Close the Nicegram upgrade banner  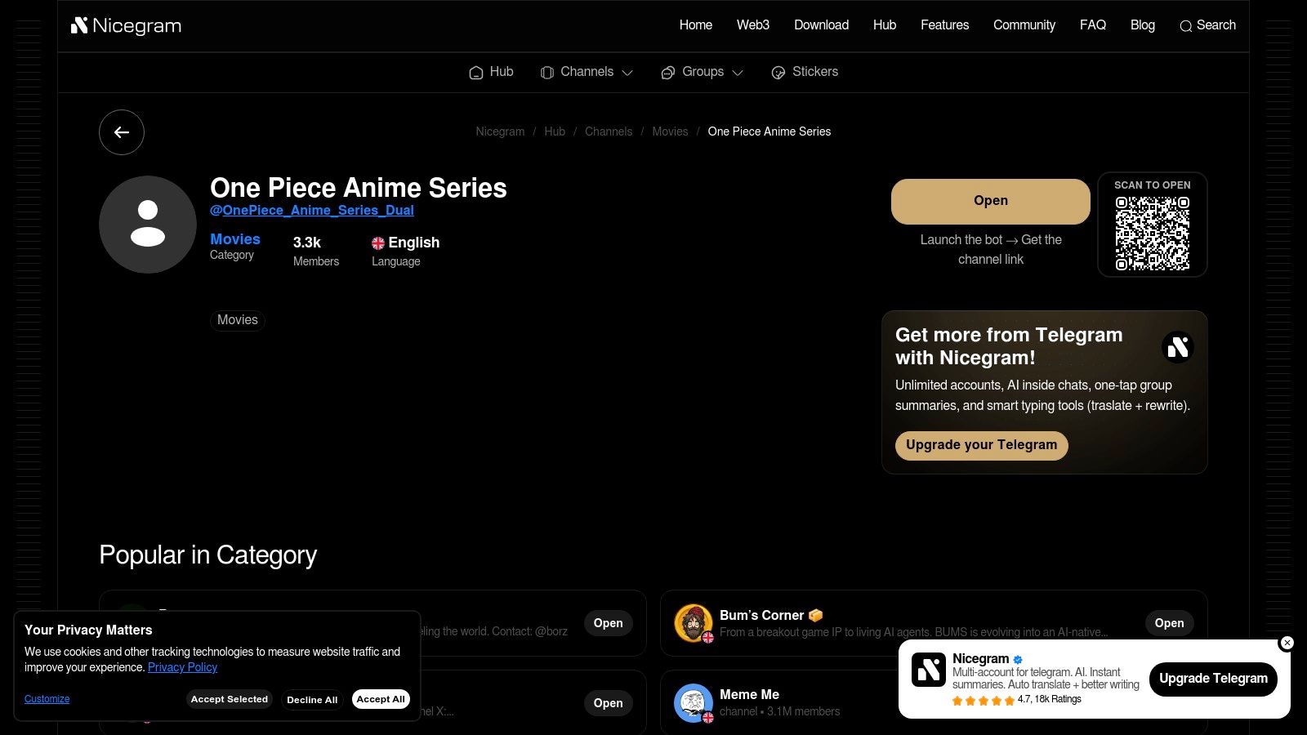1287,643
